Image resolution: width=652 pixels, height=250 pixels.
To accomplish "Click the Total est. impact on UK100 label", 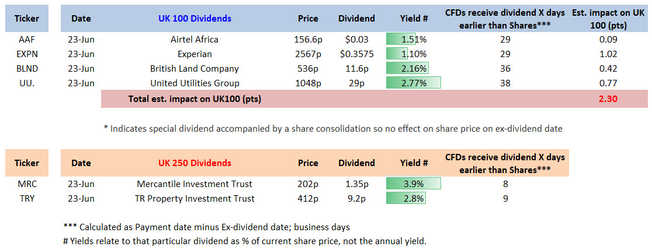I will (195, 99).
